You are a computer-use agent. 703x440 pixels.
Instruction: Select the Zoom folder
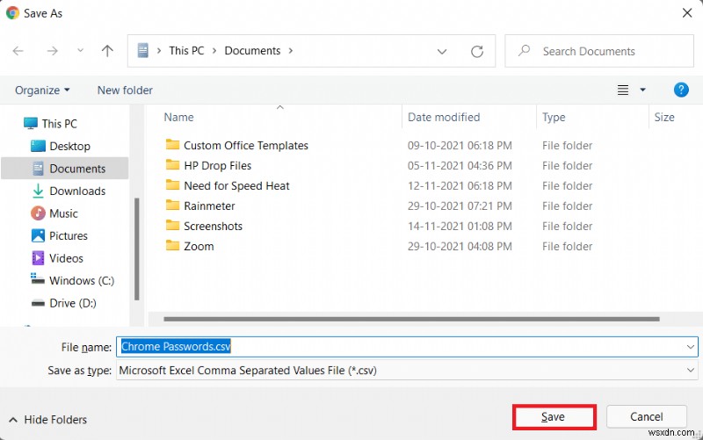click(x=199, y=247)
